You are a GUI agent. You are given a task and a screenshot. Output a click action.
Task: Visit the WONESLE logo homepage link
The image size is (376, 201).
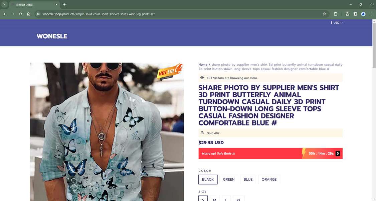click(x=52, y=36)
